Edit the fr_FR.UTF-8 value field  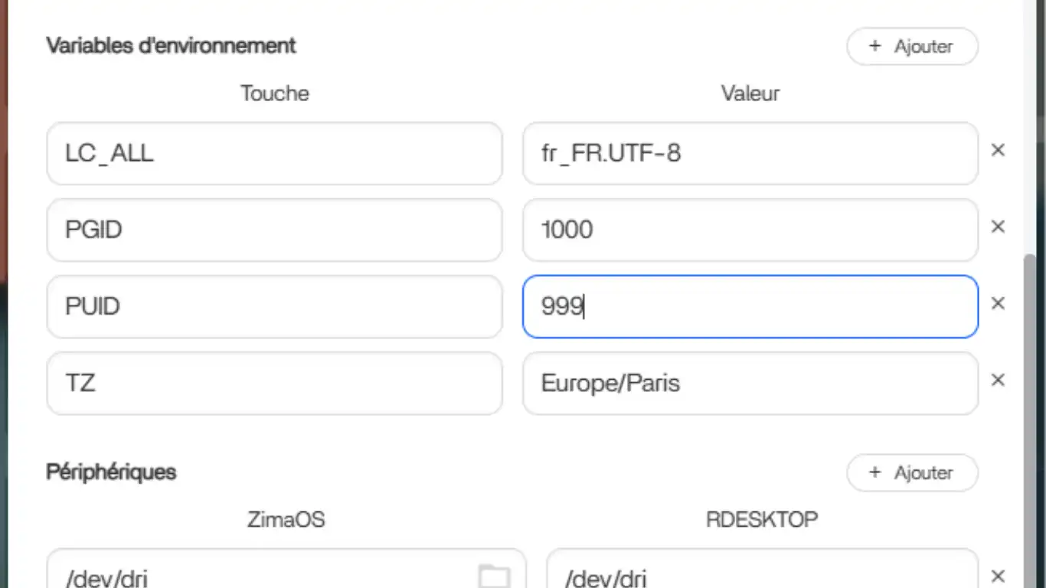pyautogui.click(x=750, y=153)
